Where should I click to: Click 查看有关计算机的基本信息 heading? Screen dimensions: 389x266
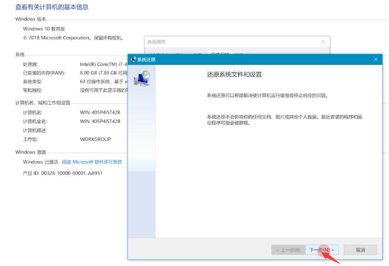point(52,7)
